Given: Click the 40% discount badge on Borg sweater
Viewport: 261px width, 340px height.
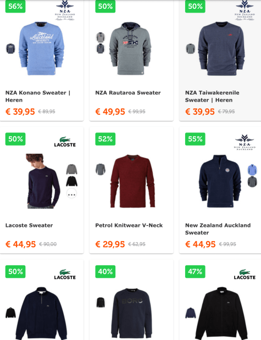Looking at the screenshot, I should point(105,271).
